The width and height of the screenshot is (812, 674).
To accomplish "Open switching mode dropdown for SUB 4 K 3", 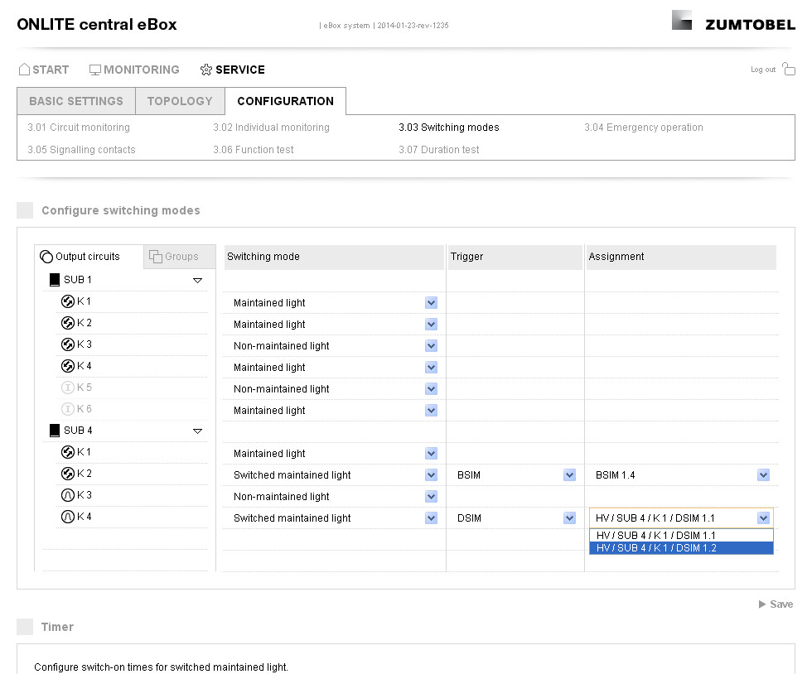I will coord(431,497).
